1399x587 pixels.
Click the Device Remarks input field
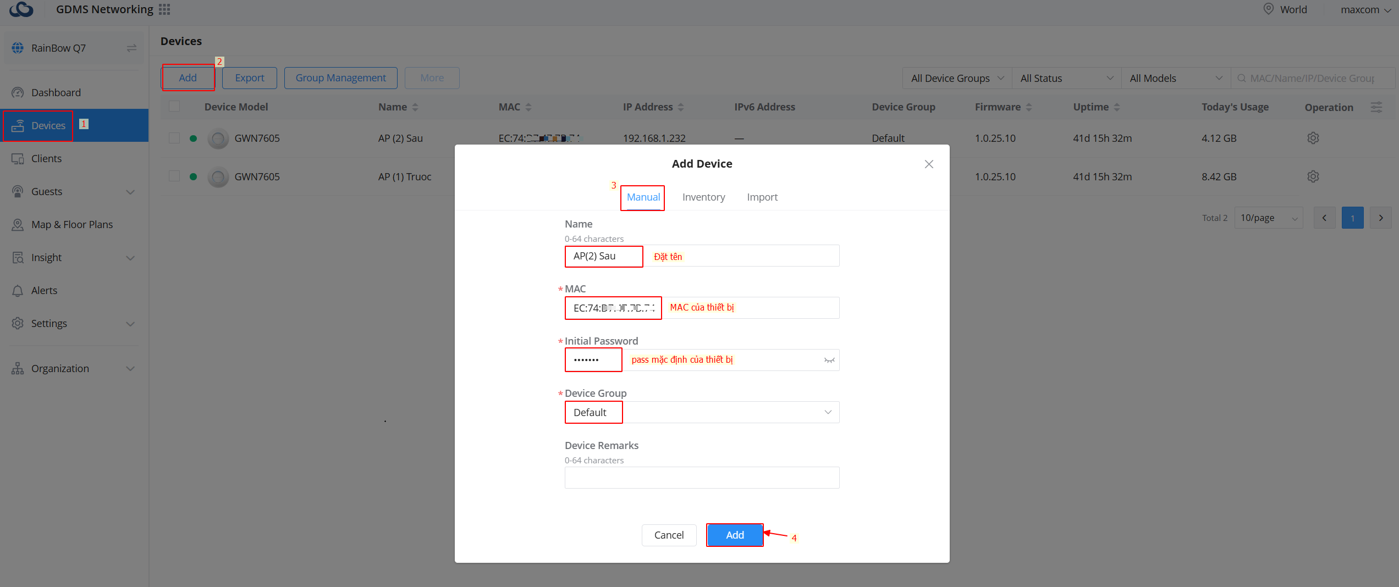pos(702,477)
